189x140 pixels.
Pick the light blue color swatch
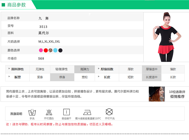coord(55,50)
